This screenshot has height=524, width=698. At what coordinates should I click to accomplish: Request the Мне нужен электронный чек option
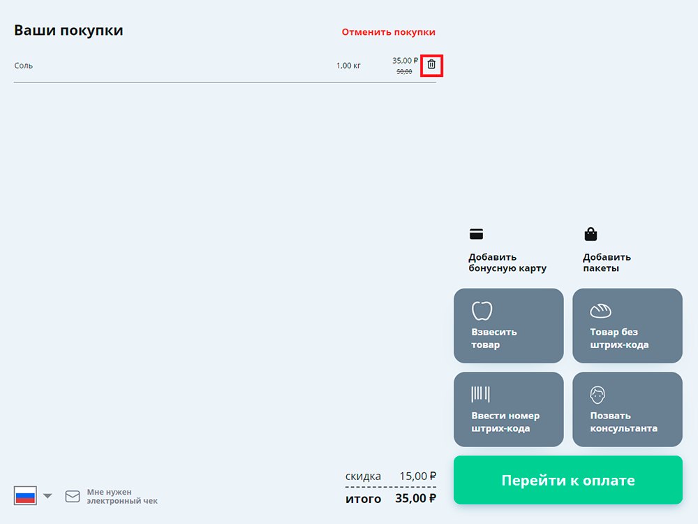pyautogui.click(x=121, y=497)
